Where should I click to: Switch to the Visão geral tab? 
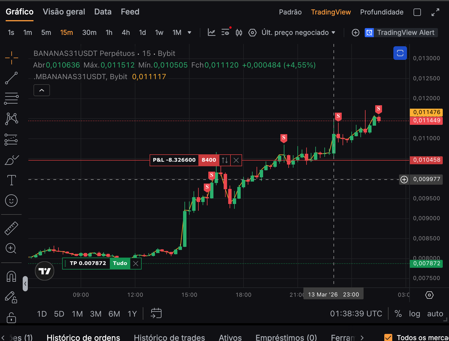[64, 12]
